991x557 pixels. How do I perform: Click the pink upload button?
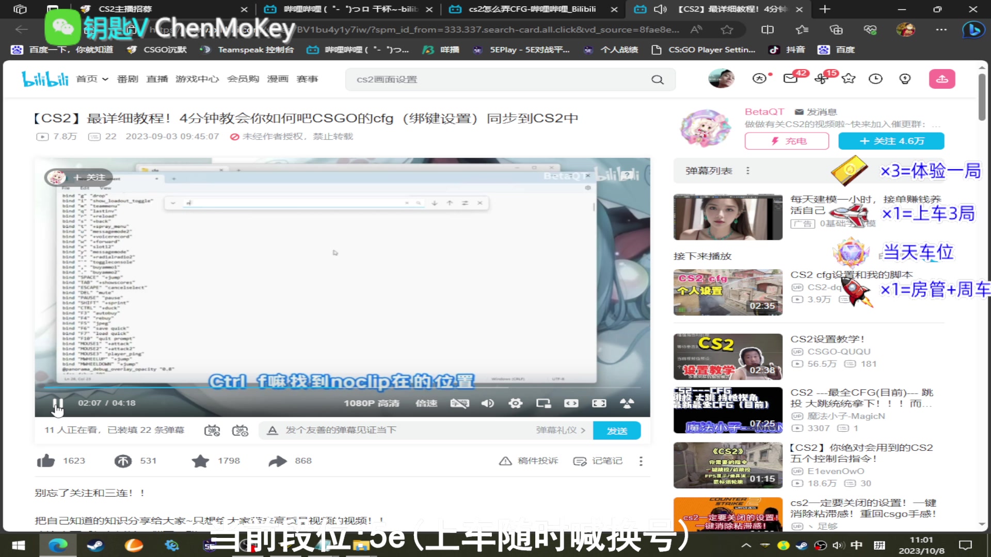click(x=942, y=79)
